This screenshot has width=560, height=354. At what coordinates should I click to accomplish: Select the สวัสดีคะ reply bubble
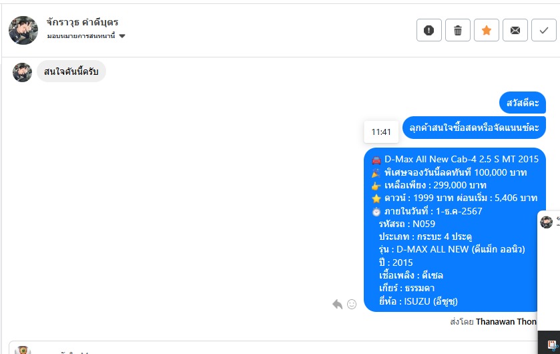[523, 103]
